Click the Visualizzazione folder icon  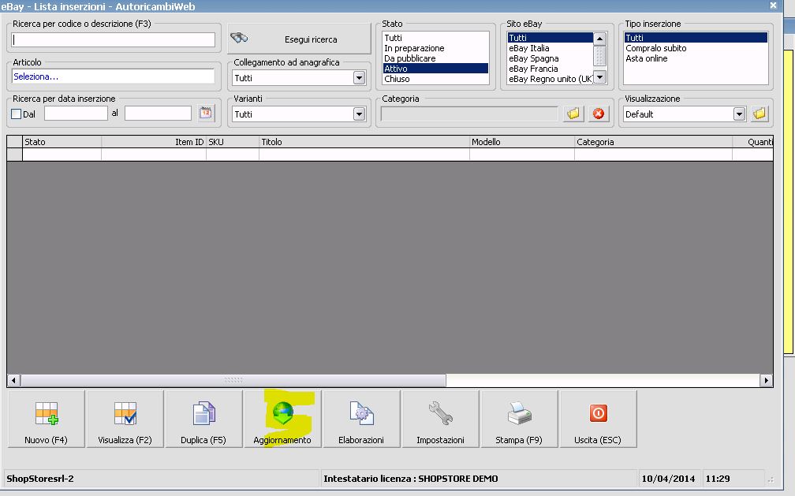tap(759, 114)
